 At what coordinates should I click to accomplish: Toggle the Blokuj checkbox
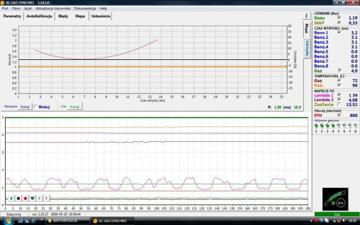35,106
